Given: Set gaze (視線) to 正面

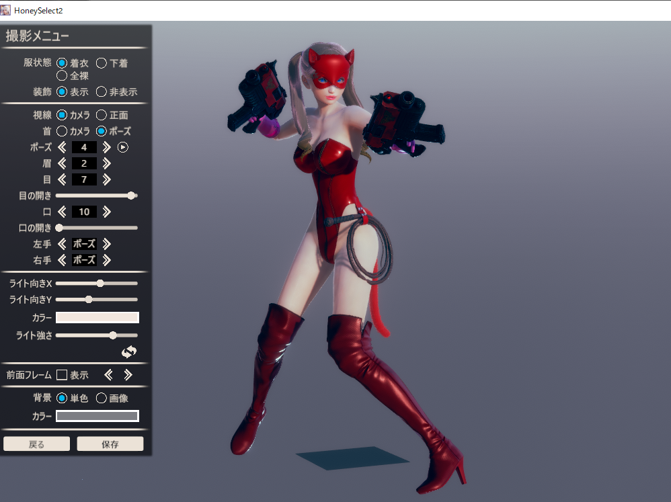Looking at the screenshot, I should [x=102, y=116].
